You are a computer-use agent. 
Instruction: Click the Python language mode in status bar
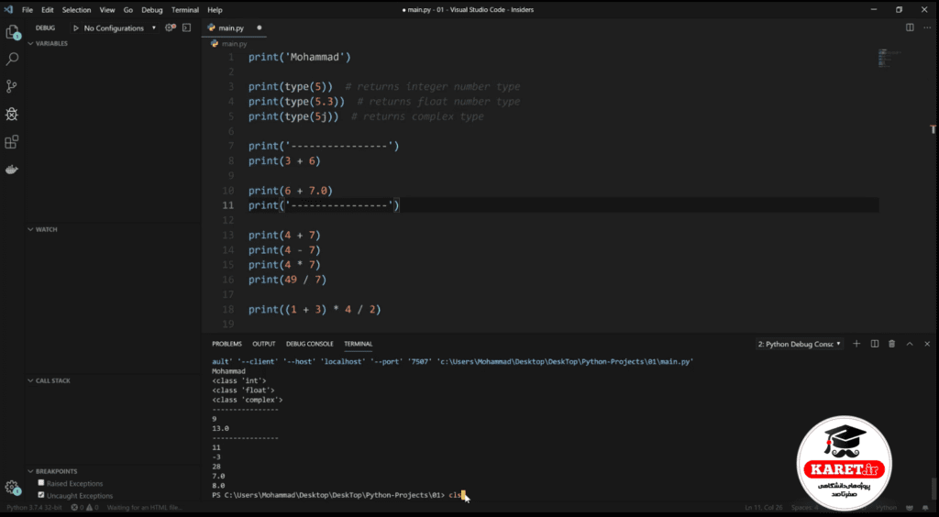887,508
